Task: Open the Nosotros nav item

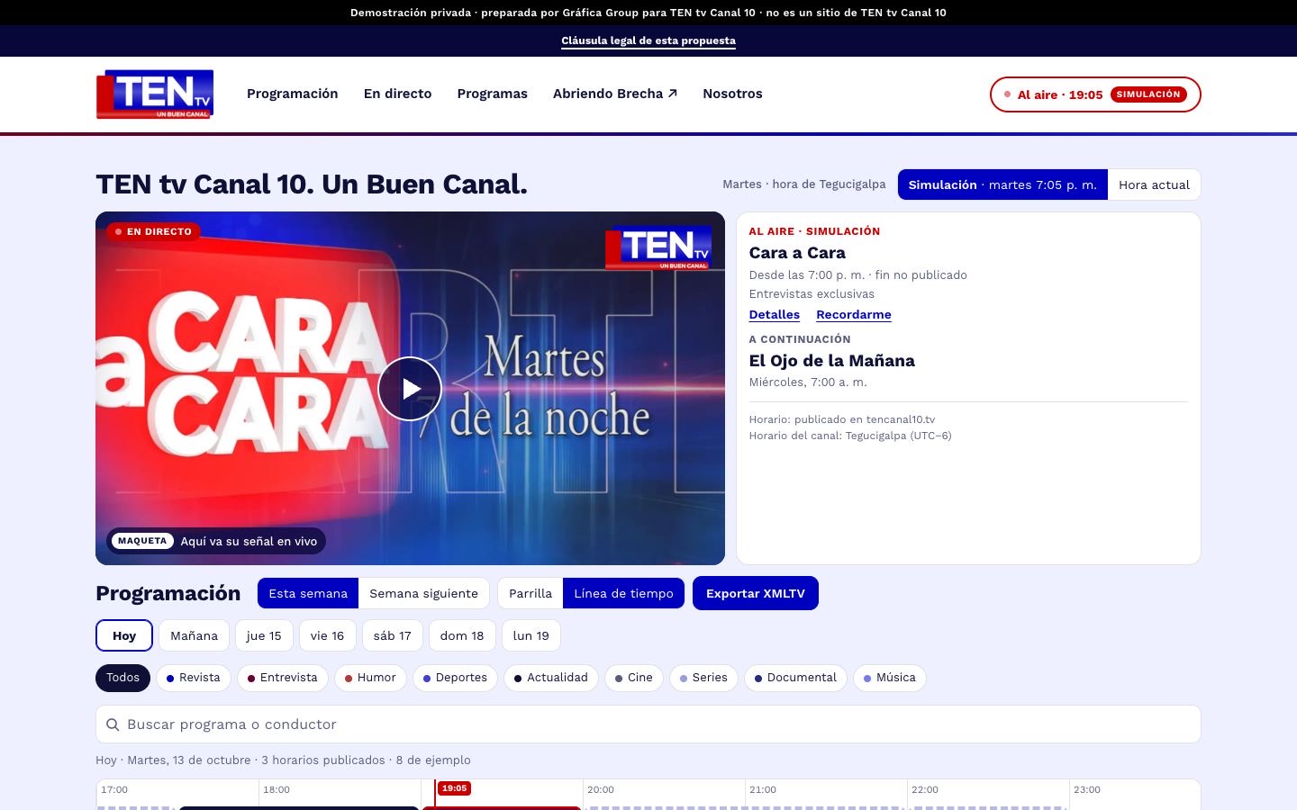Action: [732, 94]
